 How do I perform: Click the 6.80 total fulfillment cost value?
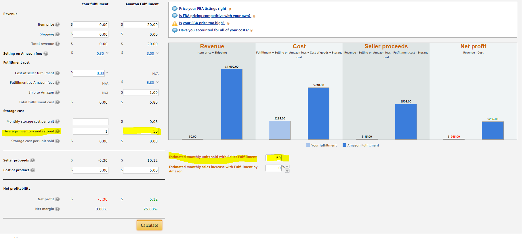pos(154,102)
